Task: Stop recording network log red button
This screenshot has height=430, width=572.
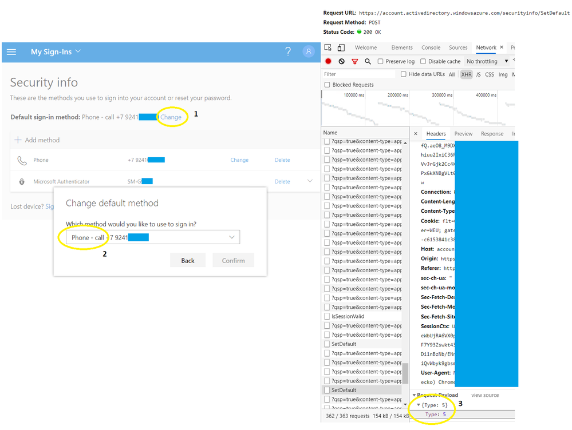Action: tap(328, 61)
